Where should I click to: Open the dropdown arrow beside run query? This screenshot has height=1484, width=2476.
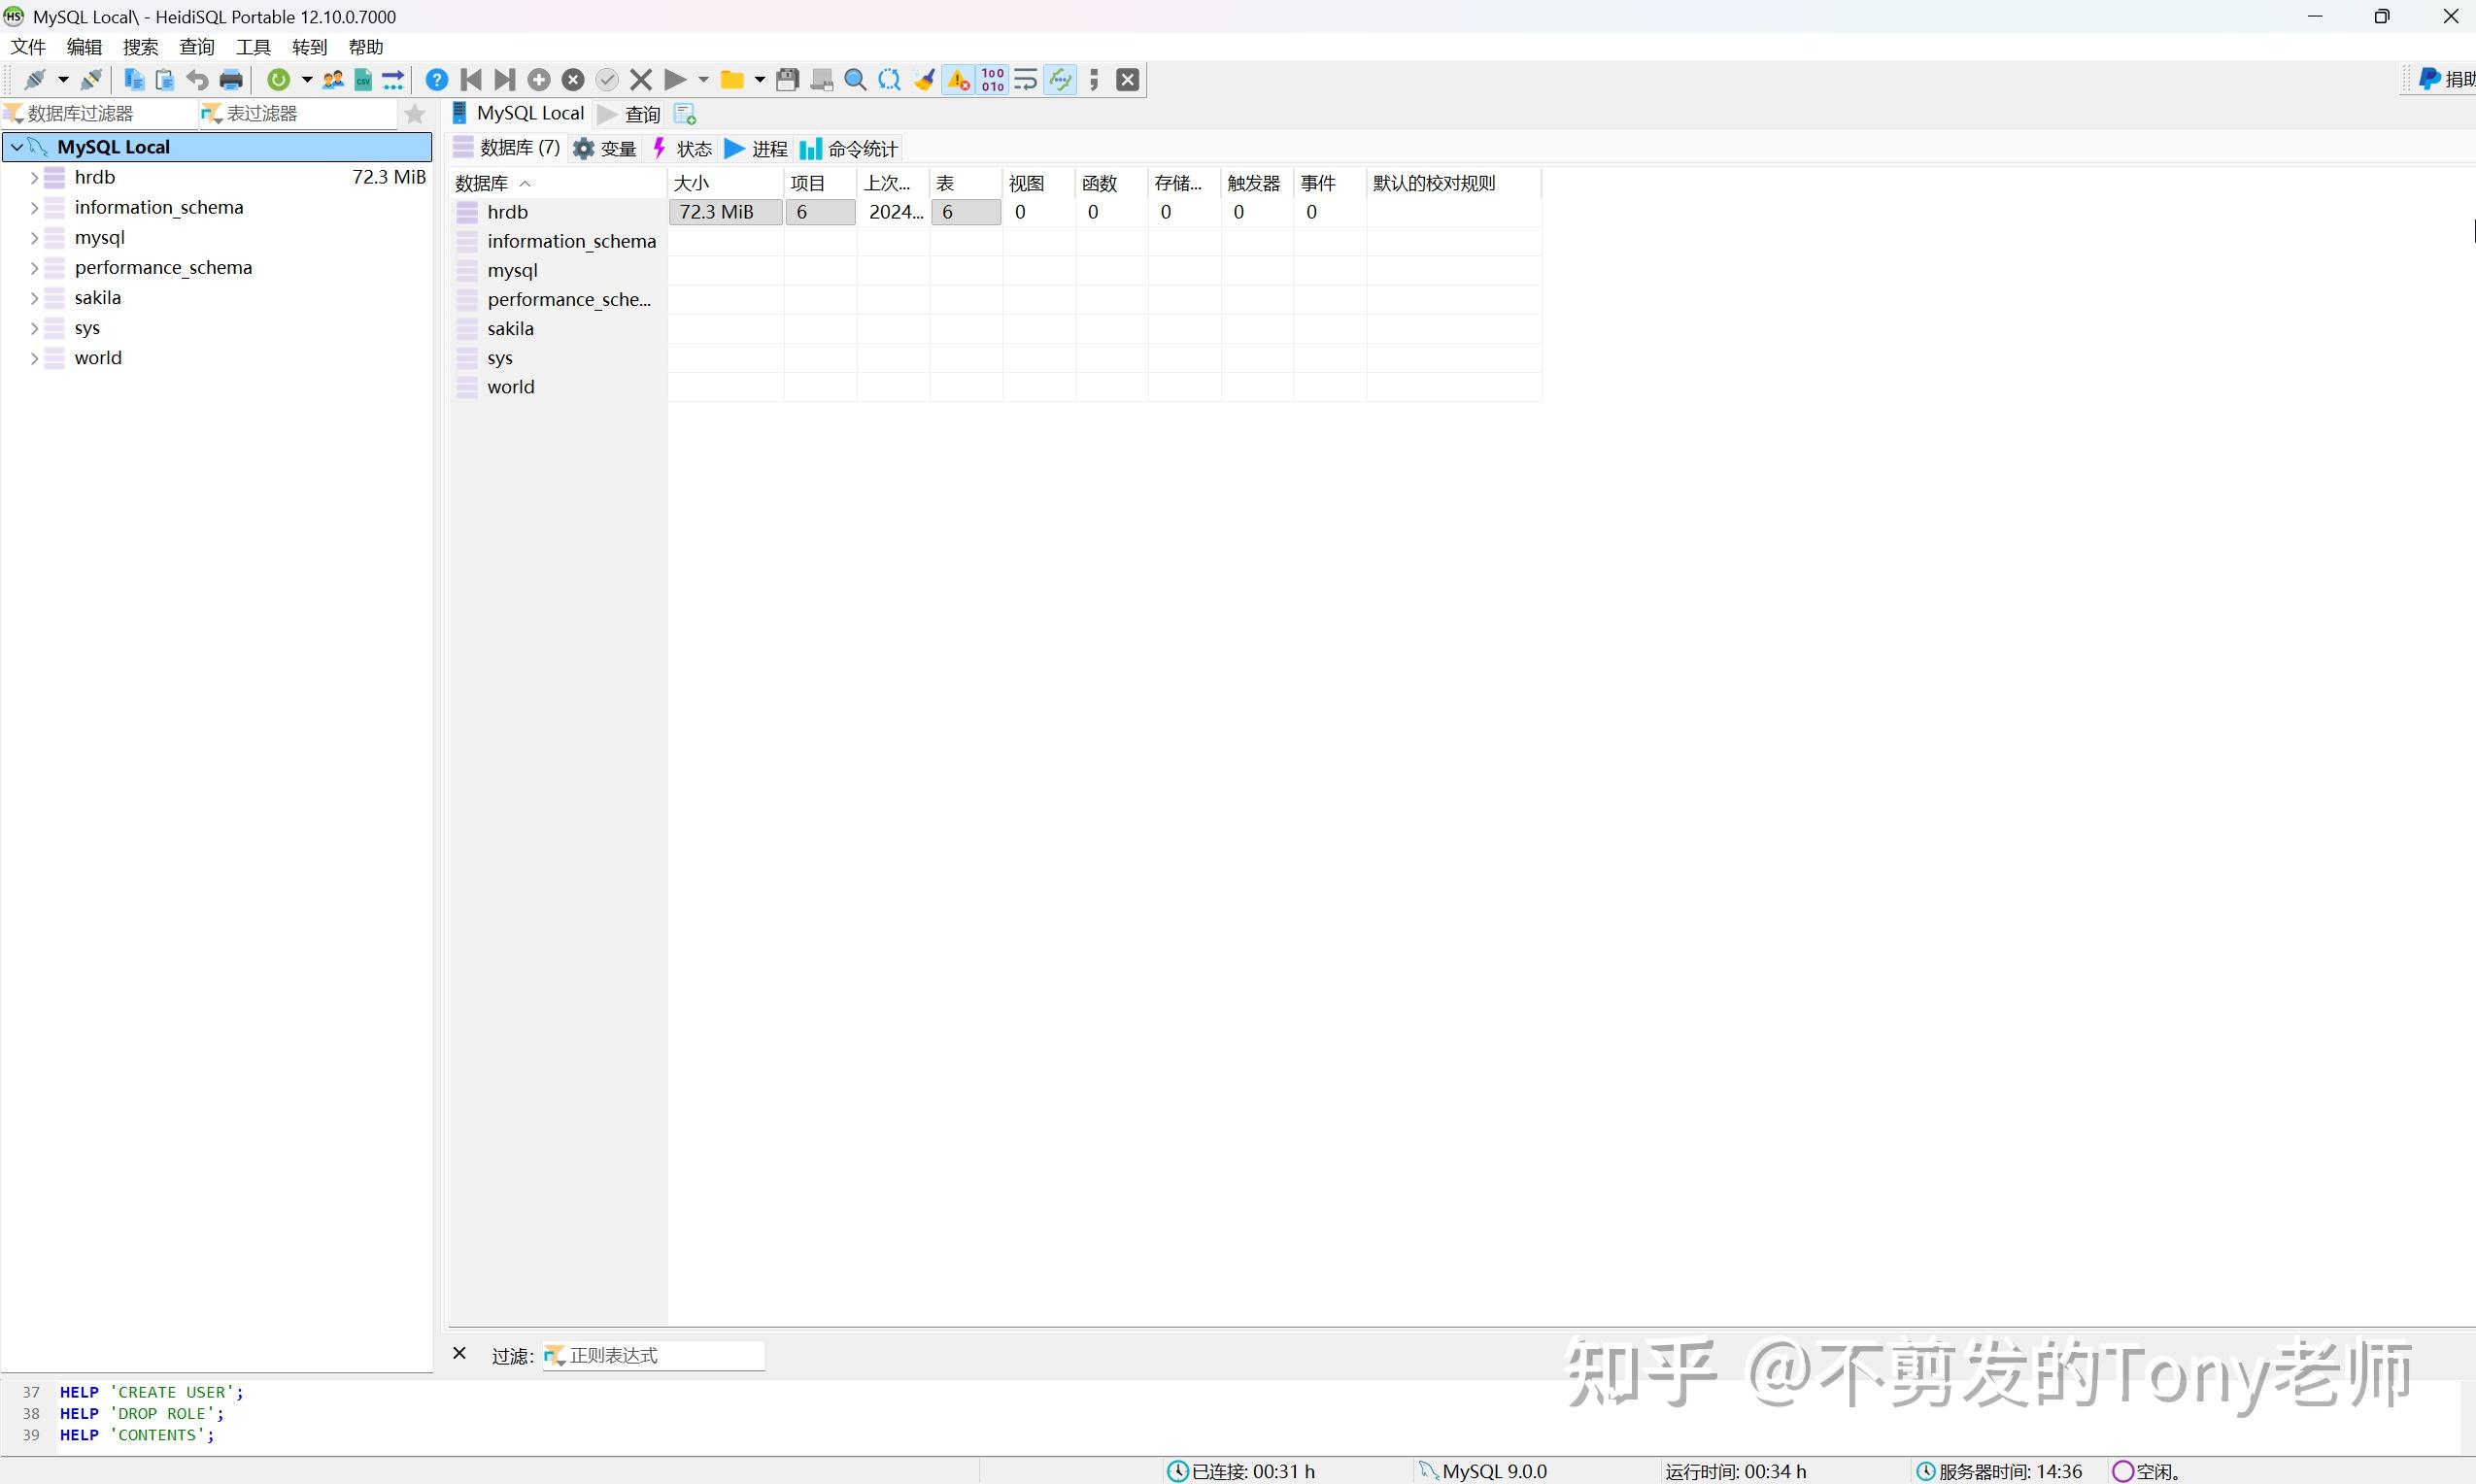(703, 80)
